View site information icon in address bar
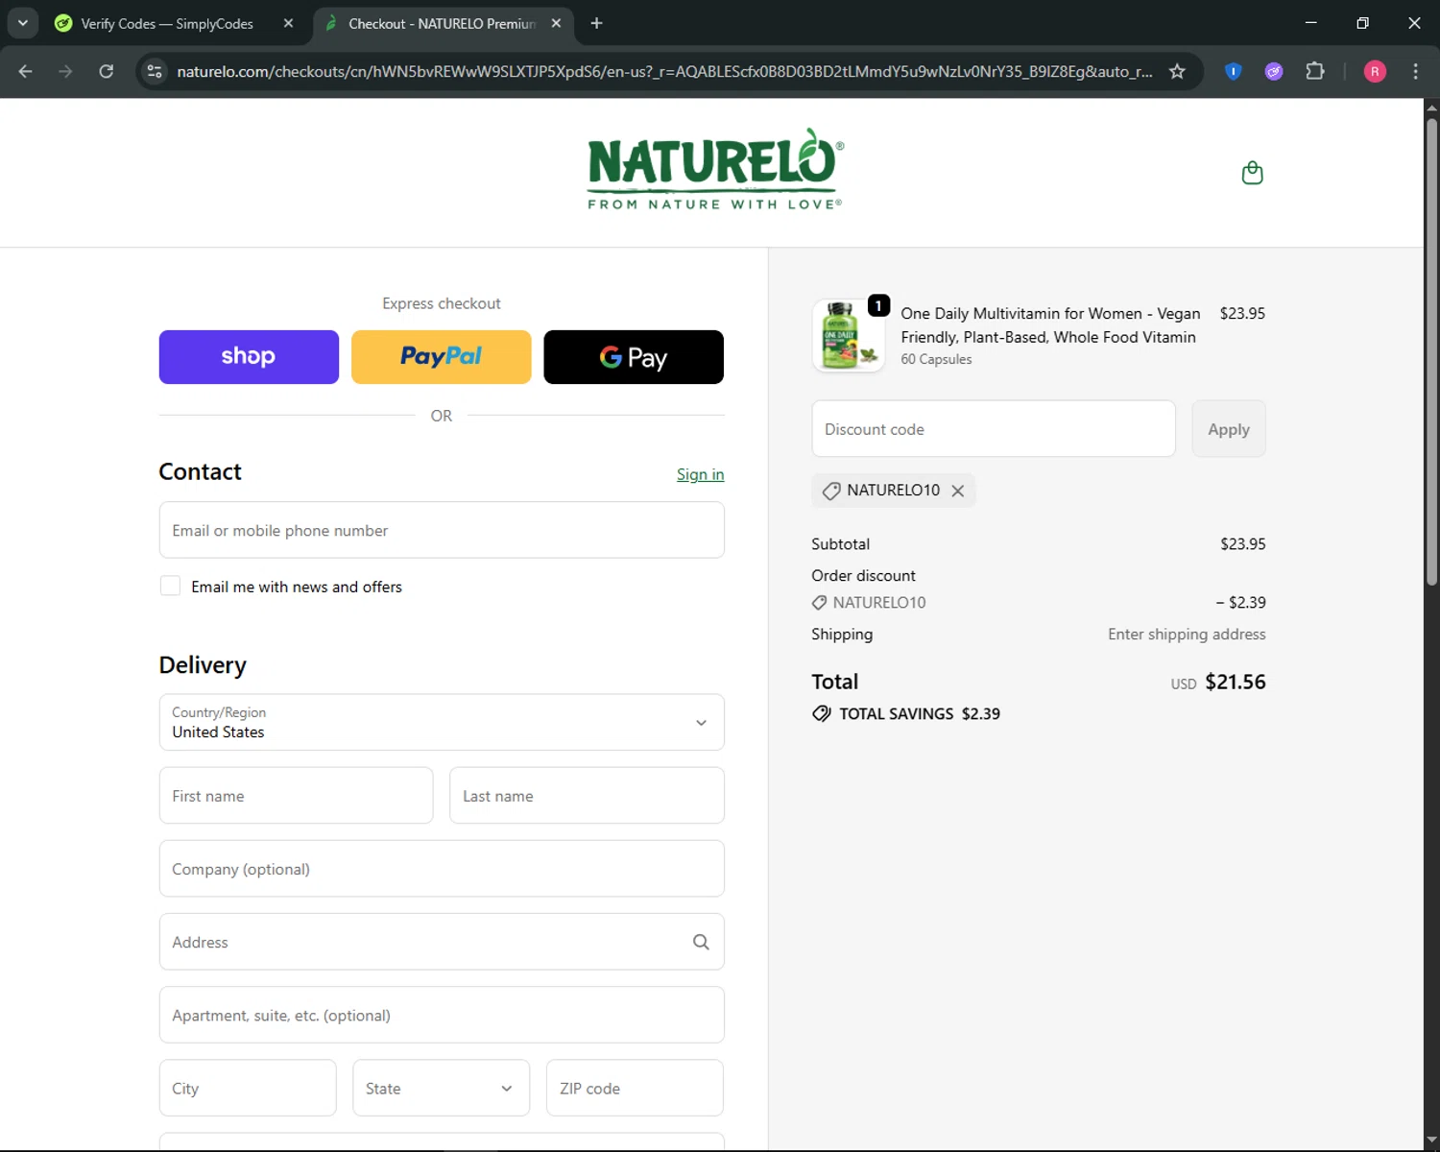This screenshot has height=1152, width=1440. click(x=155, y=71)
